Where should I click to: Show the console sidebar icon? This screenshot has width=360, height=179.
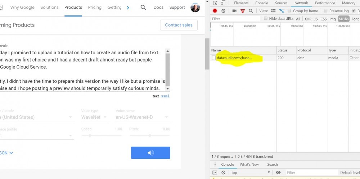[215, 173]
